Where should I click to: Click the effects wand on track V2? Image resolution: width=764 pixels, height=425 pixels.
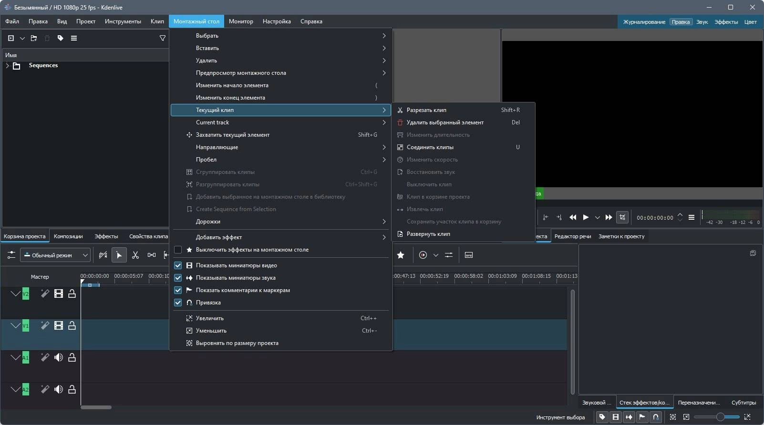pos(45,293)
